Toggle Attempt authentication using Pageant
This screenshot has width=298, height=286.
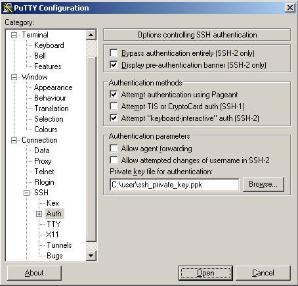click(114, 95)
